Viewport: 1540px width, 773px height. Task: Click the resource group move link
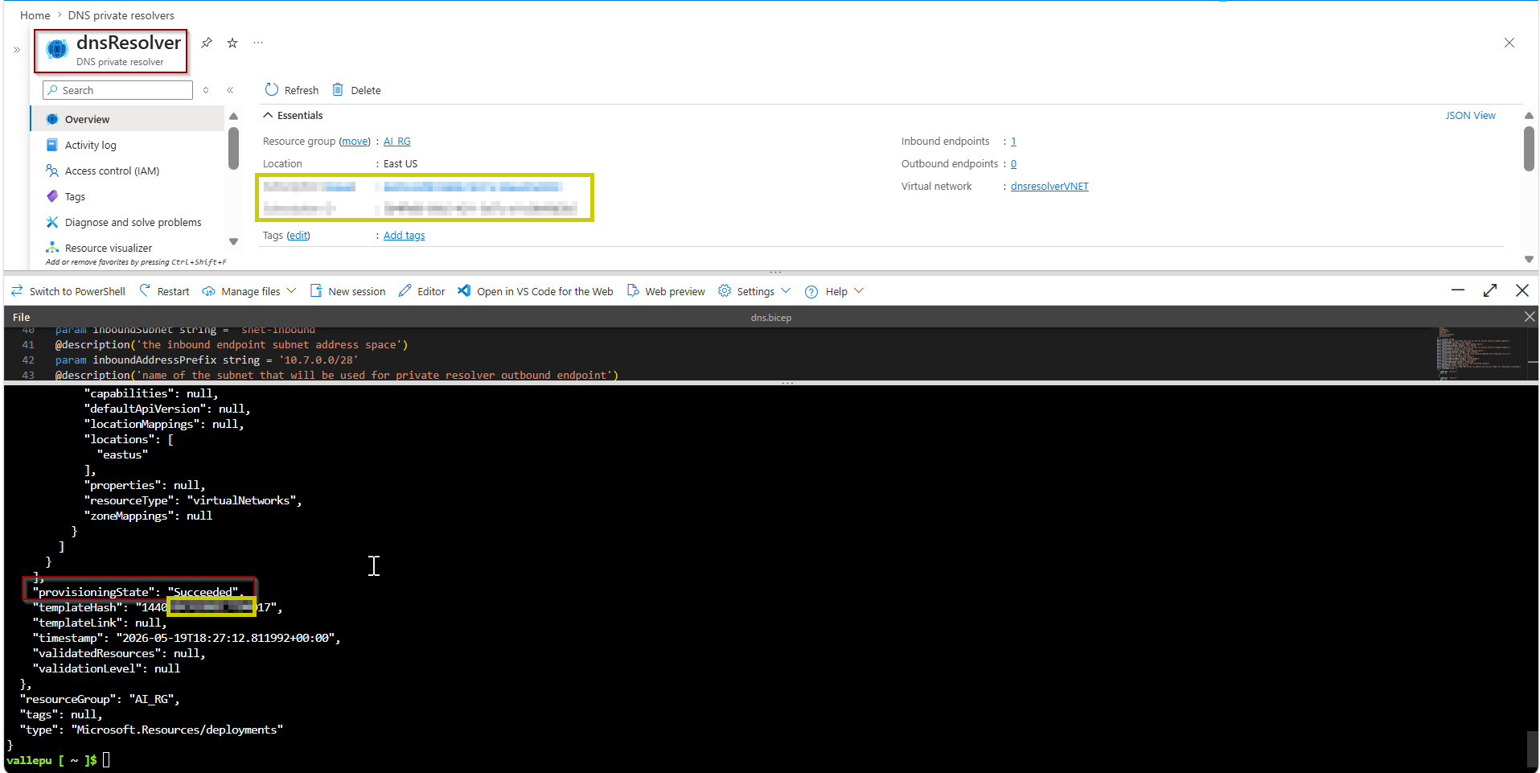[355, 142]
